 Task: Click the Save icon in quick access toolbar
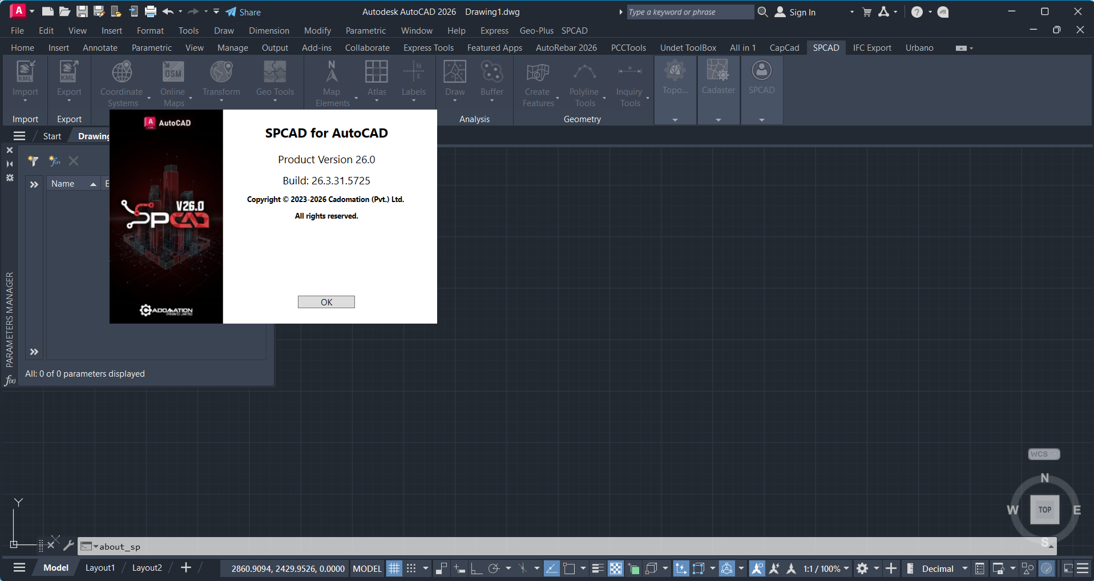[82, 11]
